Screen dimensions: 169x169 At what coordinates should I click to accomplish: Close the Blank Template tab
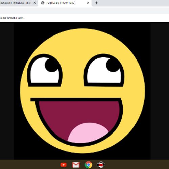[x=35, y=3]
